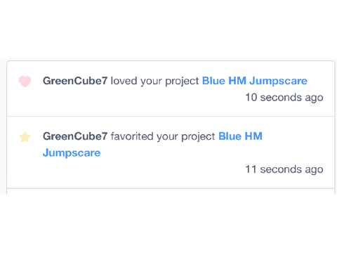Click the 'HM' text in the loved project link

coord(237,81)
